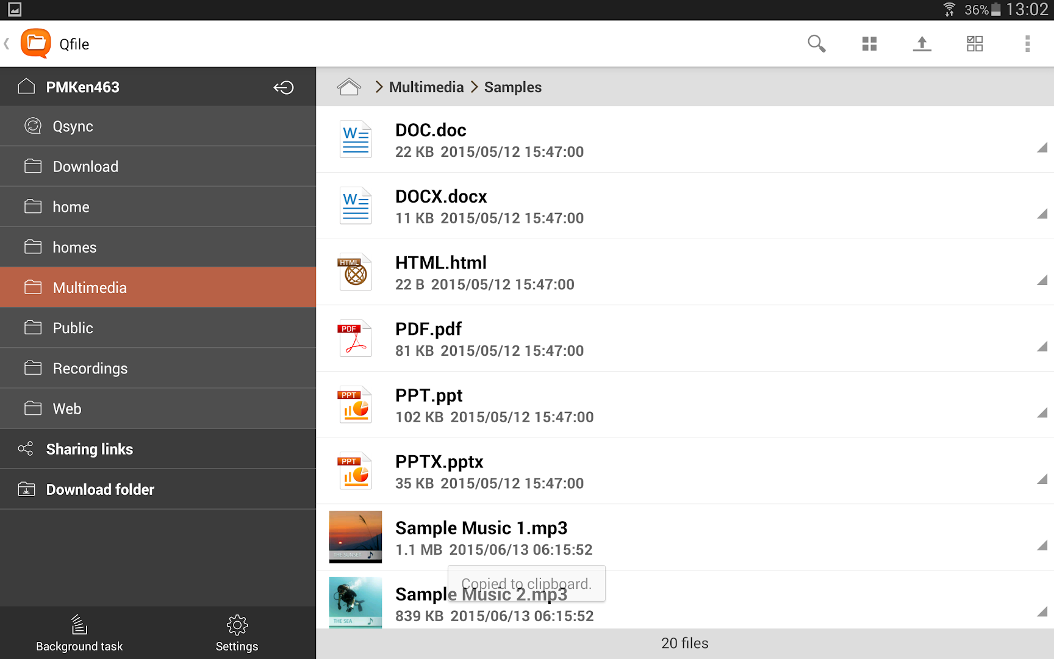Open the file named DOC.doc
This screenshot has width=1054, height=659.
click(x=431, y=130)
